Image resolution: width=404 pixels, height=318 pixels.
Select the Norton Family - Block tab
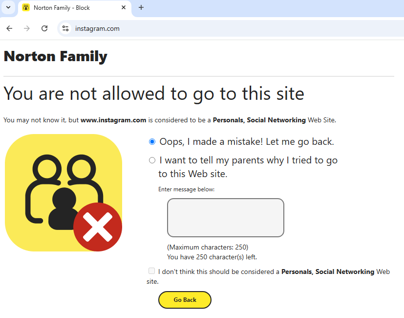(74, 8)
